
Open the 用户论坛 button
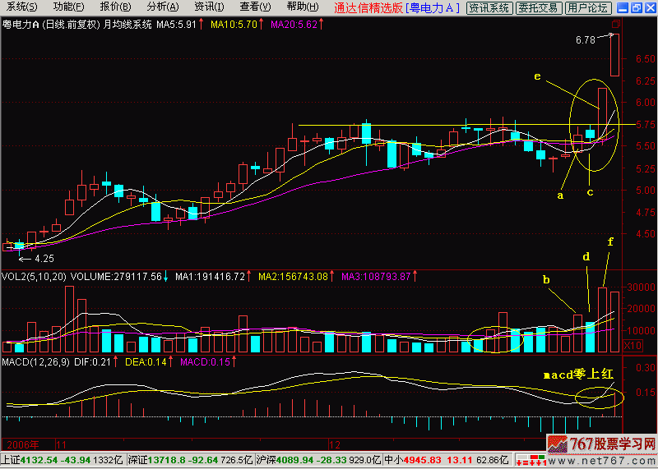pyautogui.click(x=588, y=7)
